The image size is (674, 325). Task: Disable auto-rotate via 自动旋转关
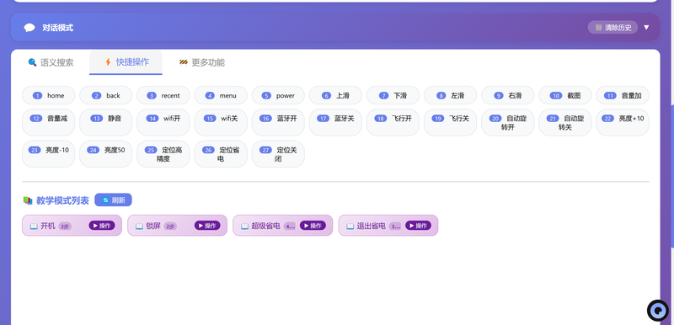pyautogui.click(x=564, y=122)
